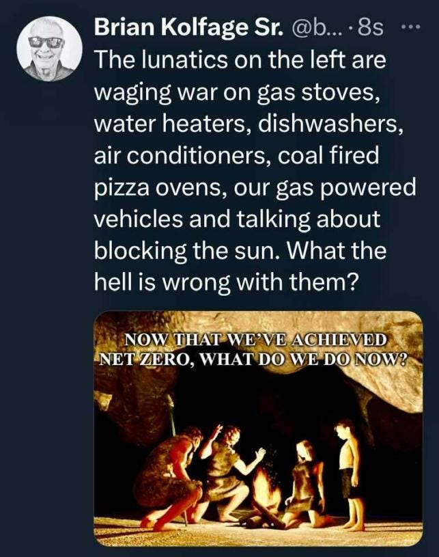Screen dimensions: 439x557
Task: Click the word "dishwashers" in the tweet
Action: click(x=330, y=124)
